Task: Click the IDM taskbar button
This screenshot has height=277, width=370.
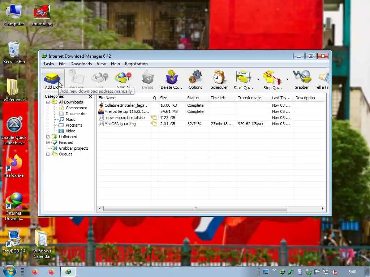Action: [x=68, y=272]
